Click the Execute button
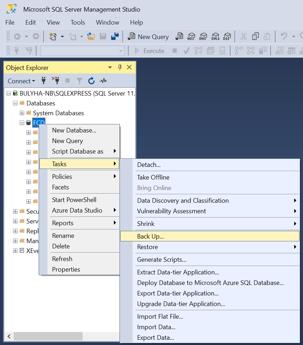Image resolution: width=303 pixels, height=345 pixels. 149,51
